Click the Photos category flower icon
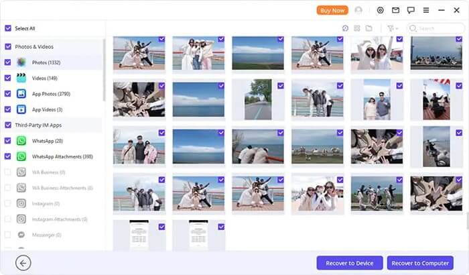The height and width of the screenshot is (275, 469). pyautogui.click(x=21, y=62)
